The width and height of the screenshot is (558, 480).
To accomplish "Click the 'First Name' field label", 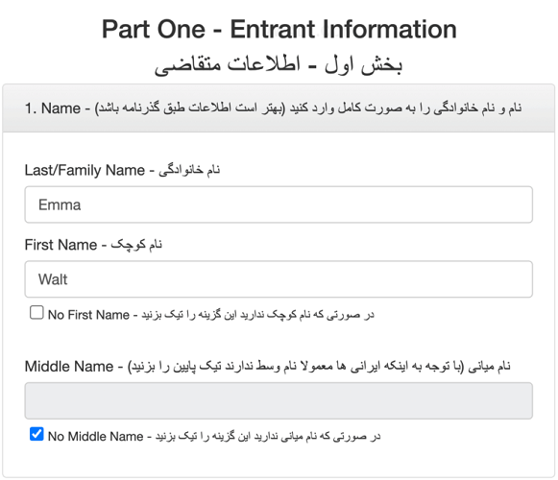I will pos(61,245).
